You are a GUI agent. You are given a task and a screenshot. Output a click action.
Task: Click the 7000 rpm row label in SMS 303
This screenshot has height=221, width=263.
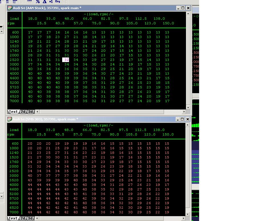[14, 212]
